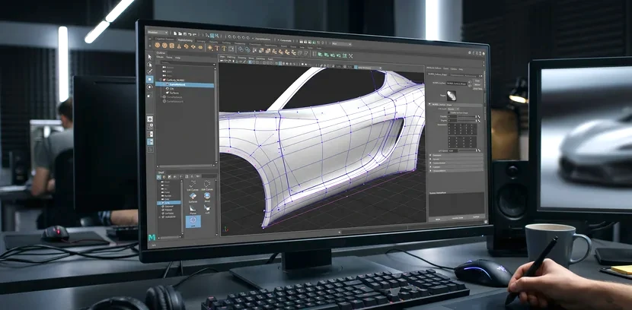Screen dimensions: 632x310
Task: Click the Redo arrow icon
Action: click(194, 35)
